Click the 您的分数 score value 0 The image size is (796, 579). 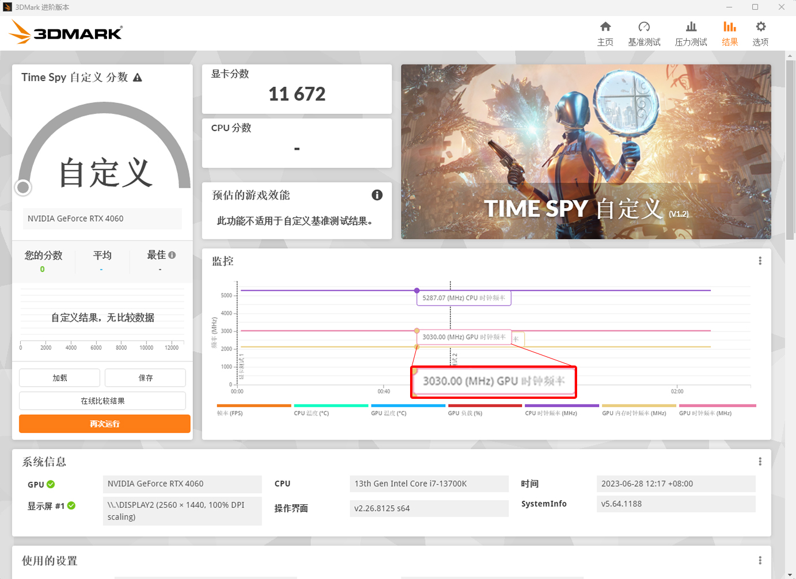tap(43, 269)
